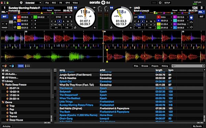Select 1/2-beat loop roll on deck 2

pos(138,25)
